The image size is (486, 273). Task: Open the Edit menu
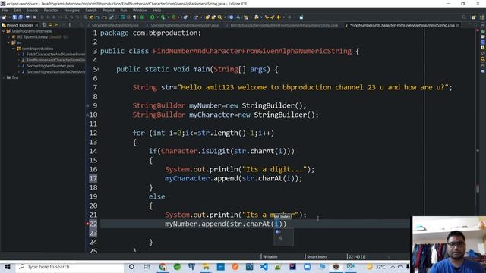tap(17, 10)
